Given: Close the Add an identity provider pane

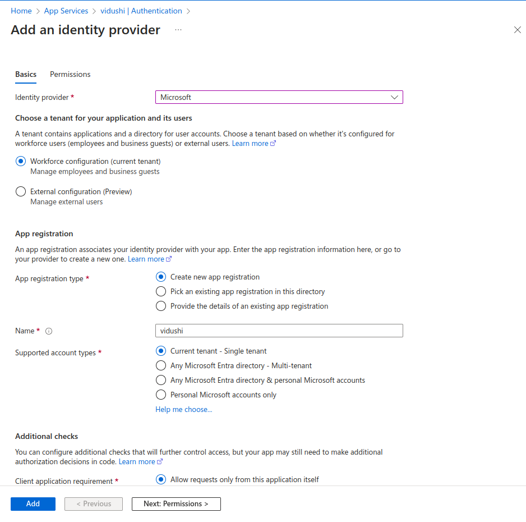Looking at the screenshot, I should coord(517,30).
